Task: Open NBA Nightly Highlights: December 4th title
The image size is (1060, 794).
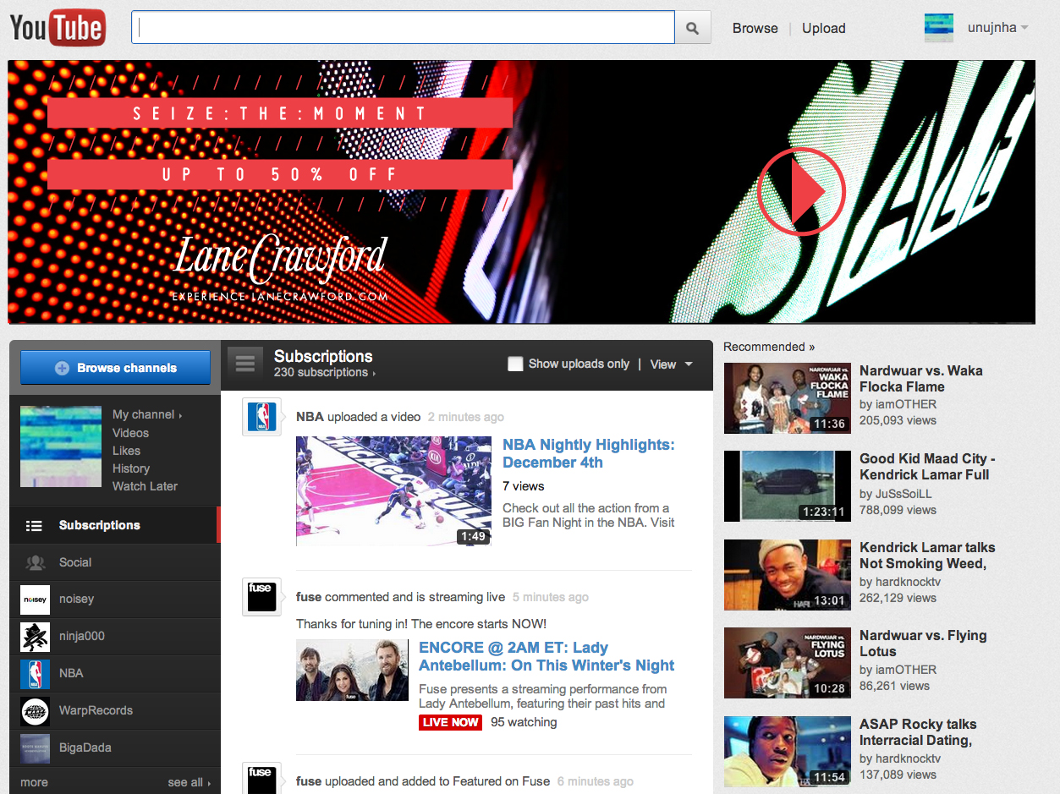Action: tap(589, 453)
